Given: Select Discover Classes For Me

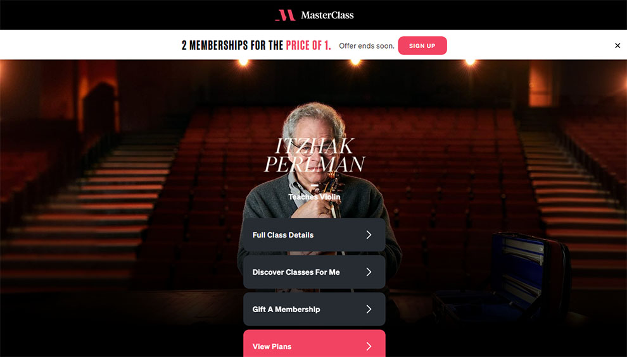Looking at the screenshot, I should tap(314, 272).
